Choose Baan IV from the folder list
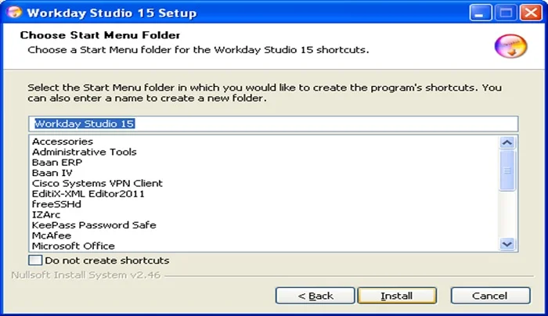 coord(52,173)
